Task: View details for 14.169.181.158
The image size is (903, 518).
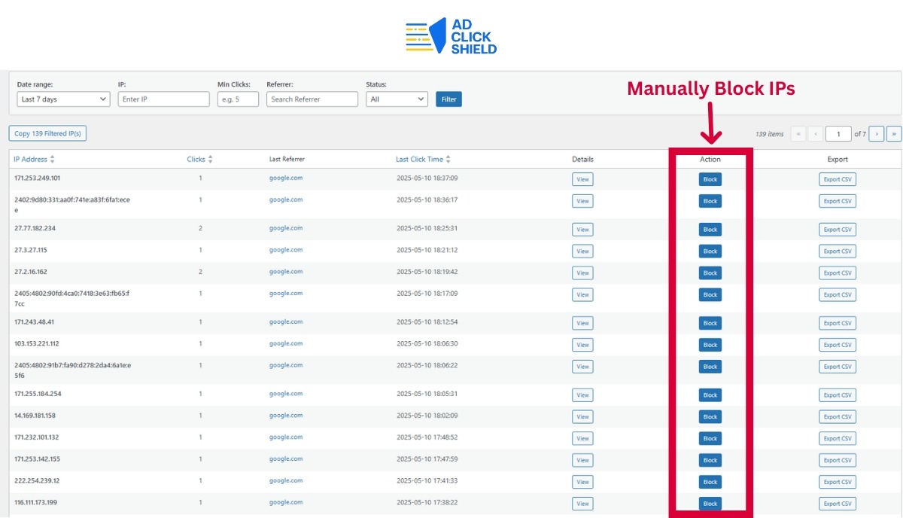Action: tap(582, 417)
